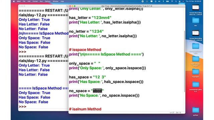Click the battery status icon

click(168, 1)
